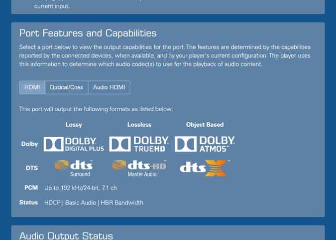Click the DTS:X logo

205,168
